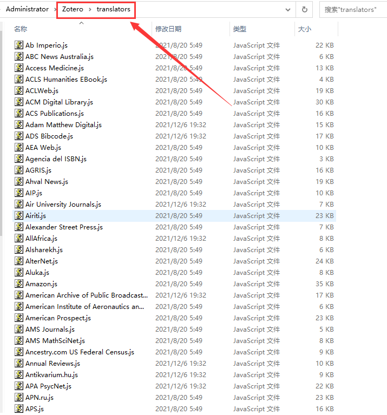The image size is (387, 415).
Task: Click the left pane vertical scrollbar
Action: [1, 133]
